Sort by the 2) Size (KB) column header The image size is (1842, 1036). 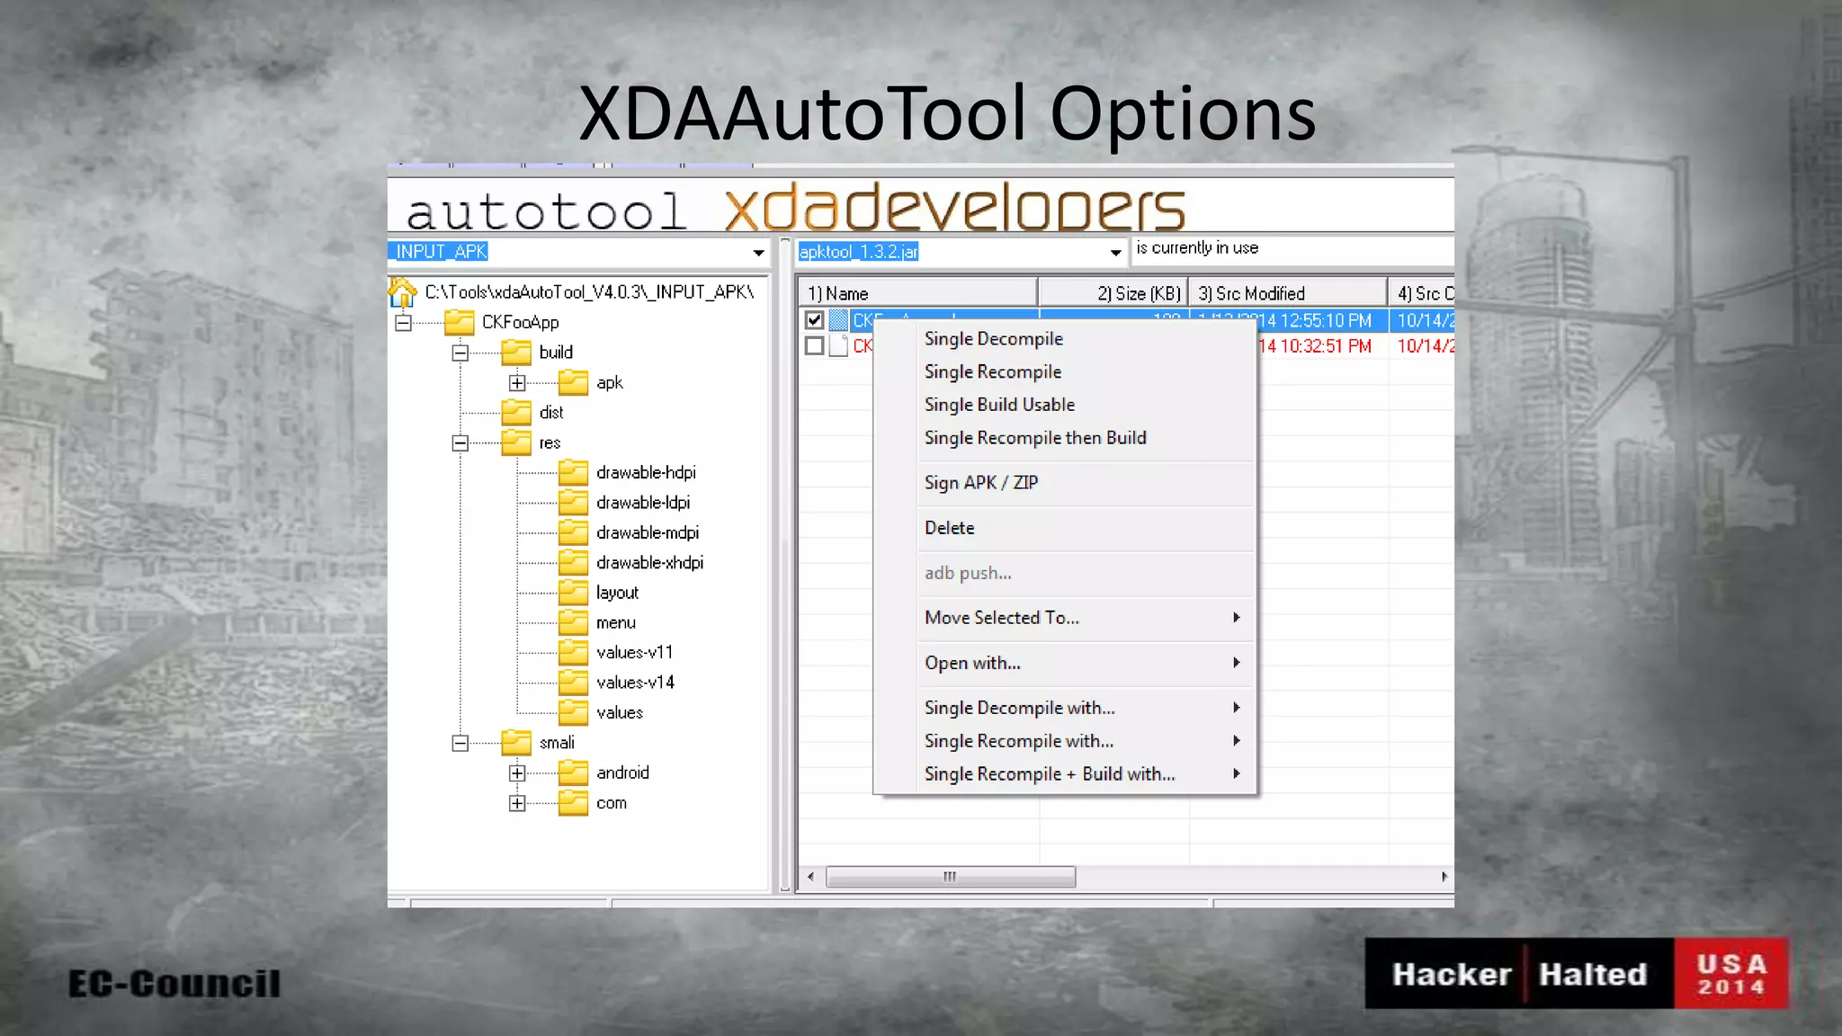pyautogui.click(x=1113, y=293)
